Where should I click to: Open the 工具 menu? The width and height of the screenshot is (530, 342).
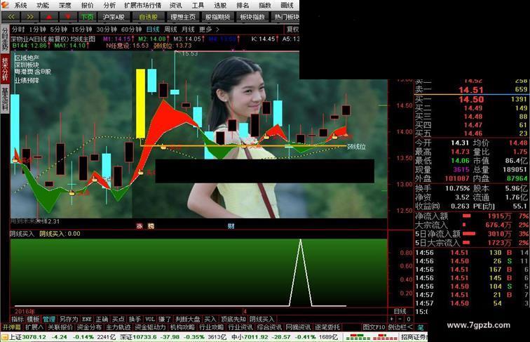198,5
